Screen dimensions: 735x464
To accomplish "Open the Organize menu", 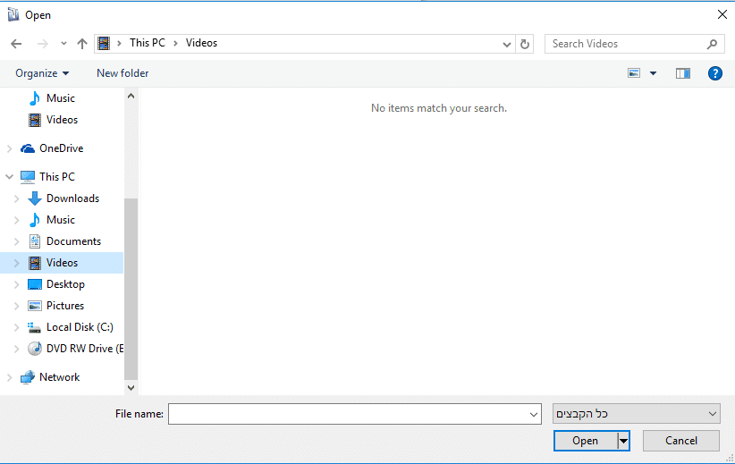I will click(x=42, y=73).
